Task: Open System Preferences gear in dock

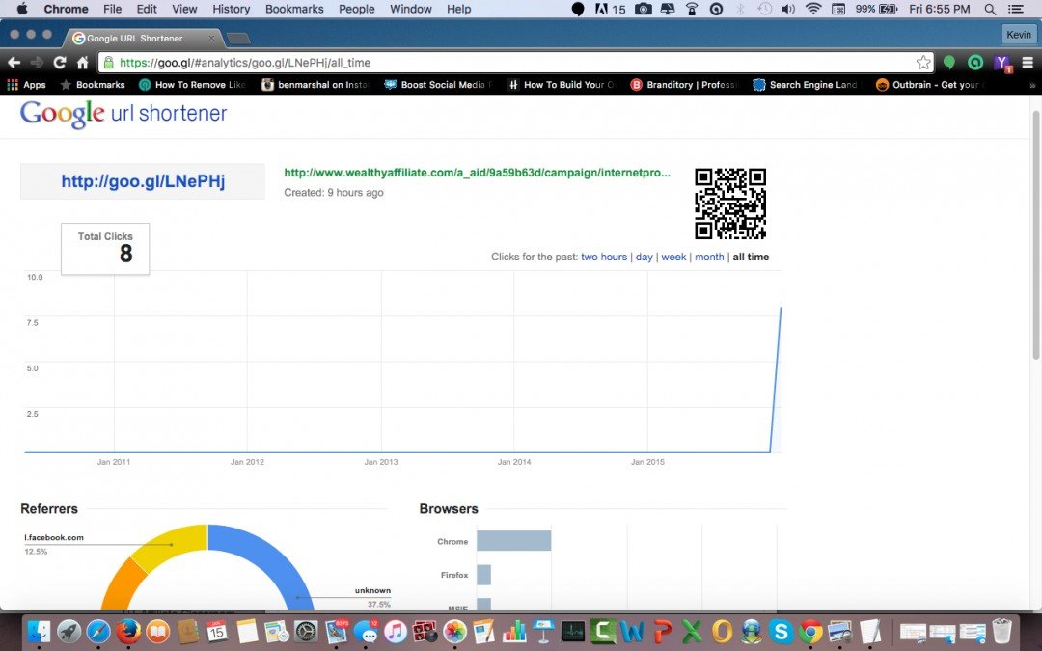Action: click(307, 631)
